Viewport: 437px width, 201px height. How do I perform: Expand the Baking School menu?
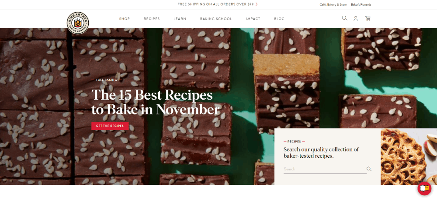coord(216,19)
